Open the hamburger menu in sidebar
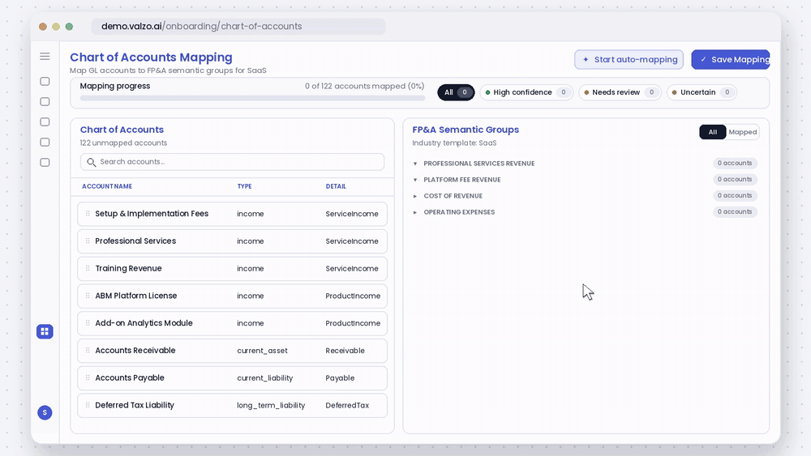811x456 pixels. (x=45, y=56)
